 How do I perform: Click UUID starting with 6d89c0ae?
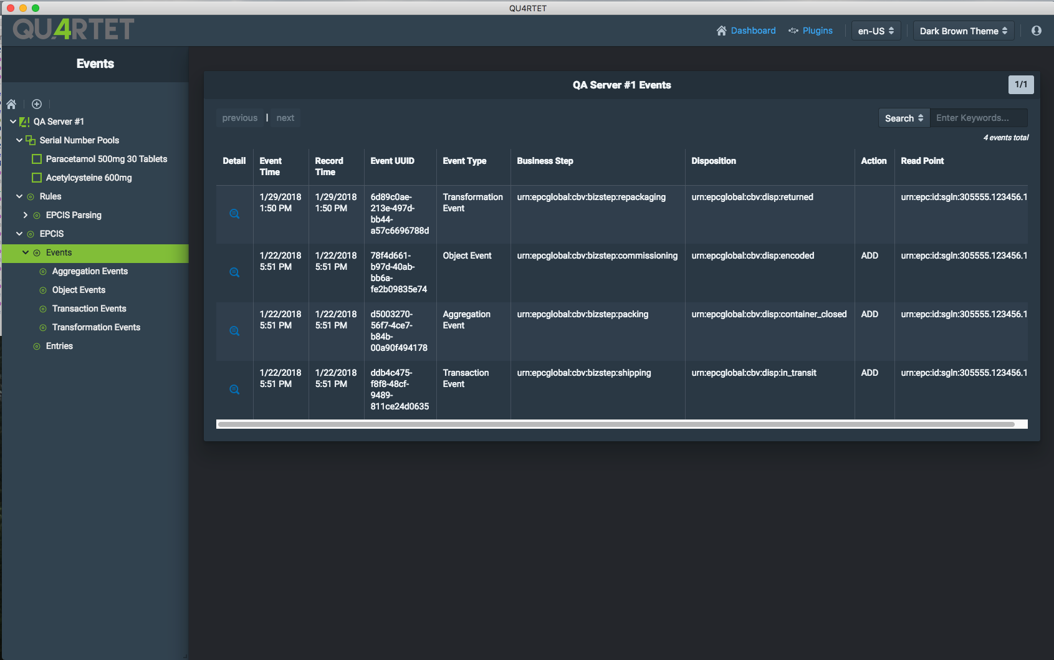point(400,214)
